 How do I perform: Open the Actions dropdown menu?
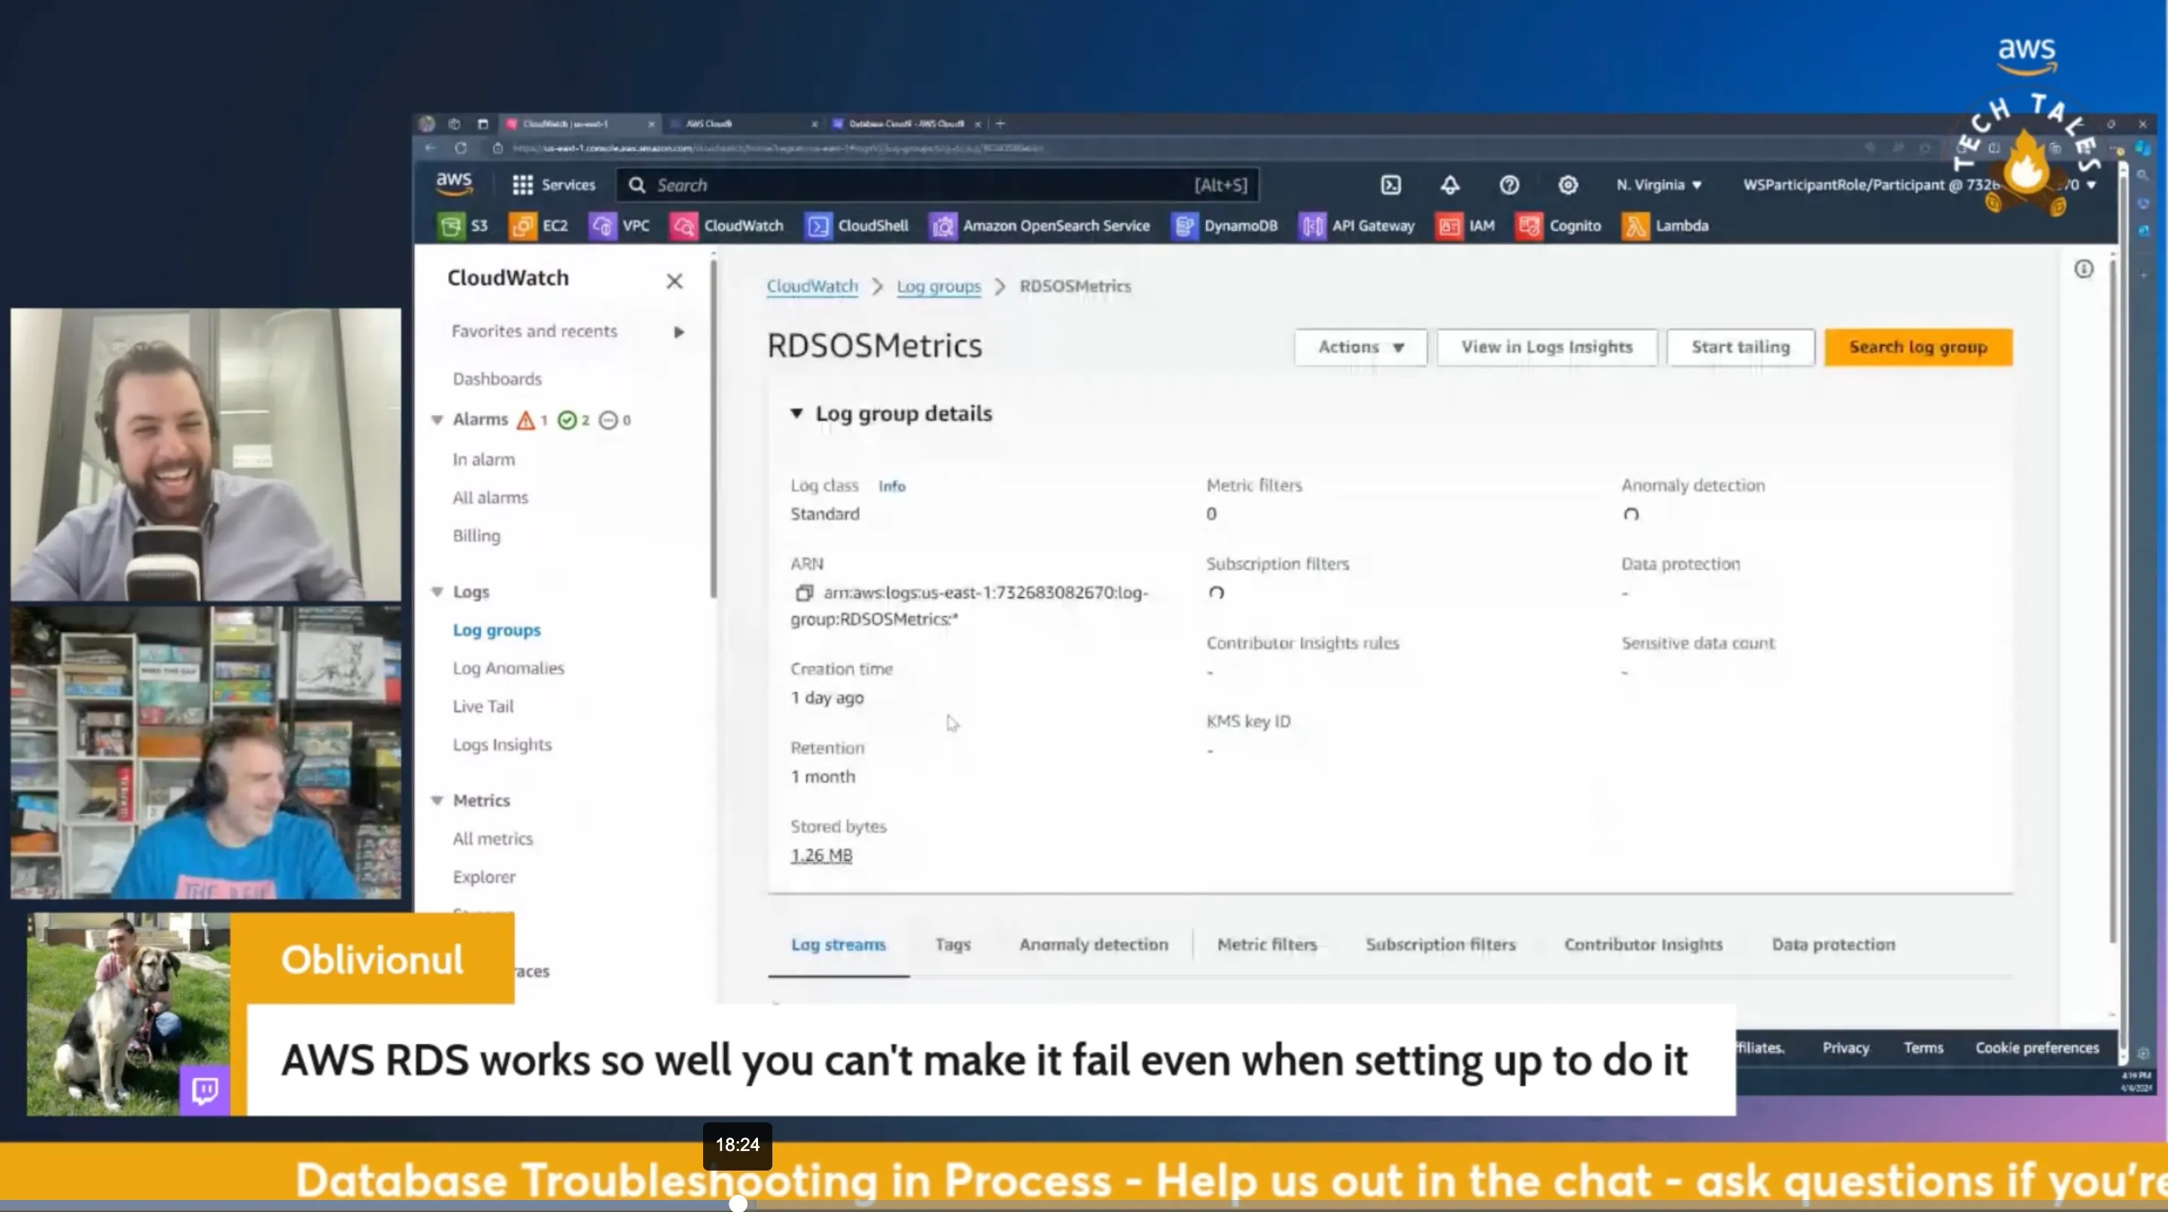pos(1358,347)
